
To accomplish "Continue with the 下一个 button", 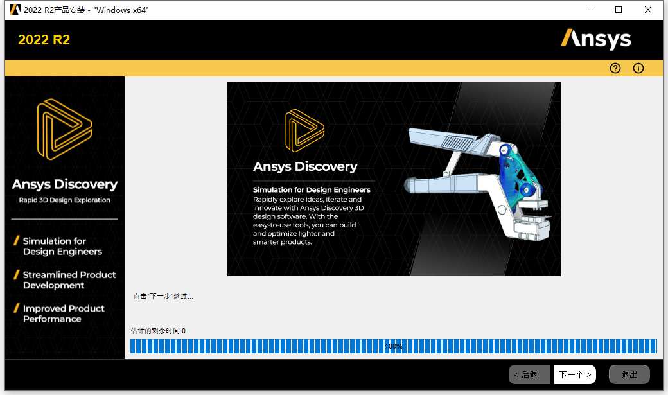I will click(575, 374).
